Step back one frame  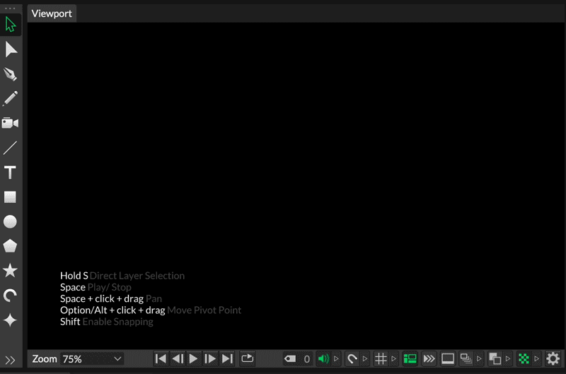[x=178, y=359]
